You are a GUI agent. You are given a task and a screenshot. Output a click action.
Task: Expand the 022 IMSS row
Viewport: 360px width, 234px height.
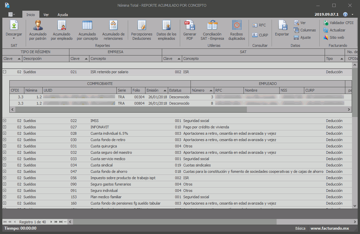point(5,121)
